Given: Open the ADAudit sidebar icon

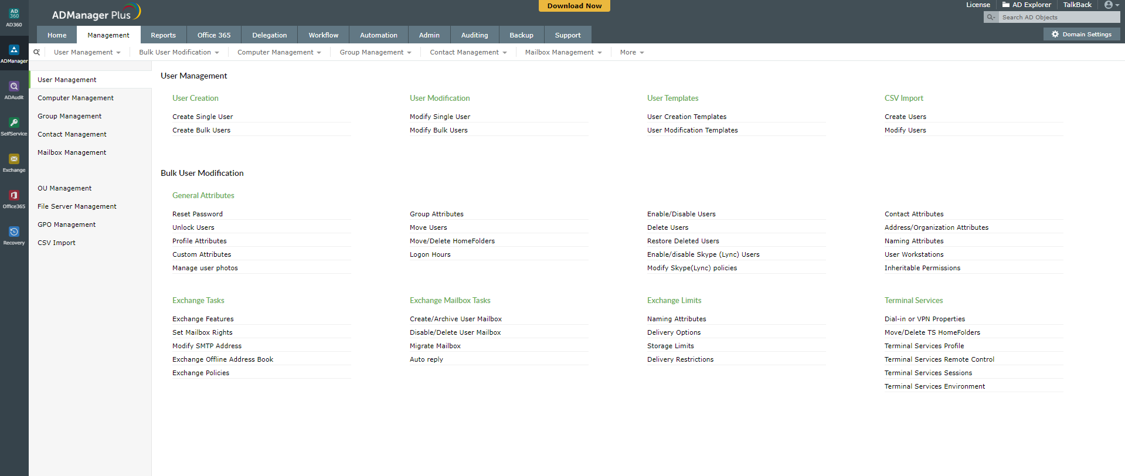Looking at the screenshot, I should 14,90.
